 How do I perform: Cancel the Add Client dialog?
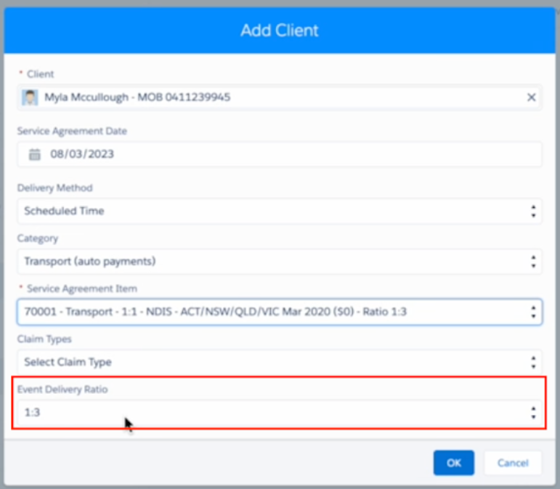click(x=513, y=463)
